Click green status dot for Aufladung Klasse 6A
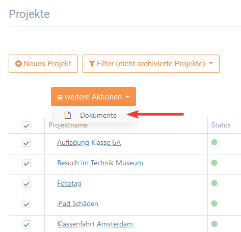The image size is (241, 232). (214, 142)
